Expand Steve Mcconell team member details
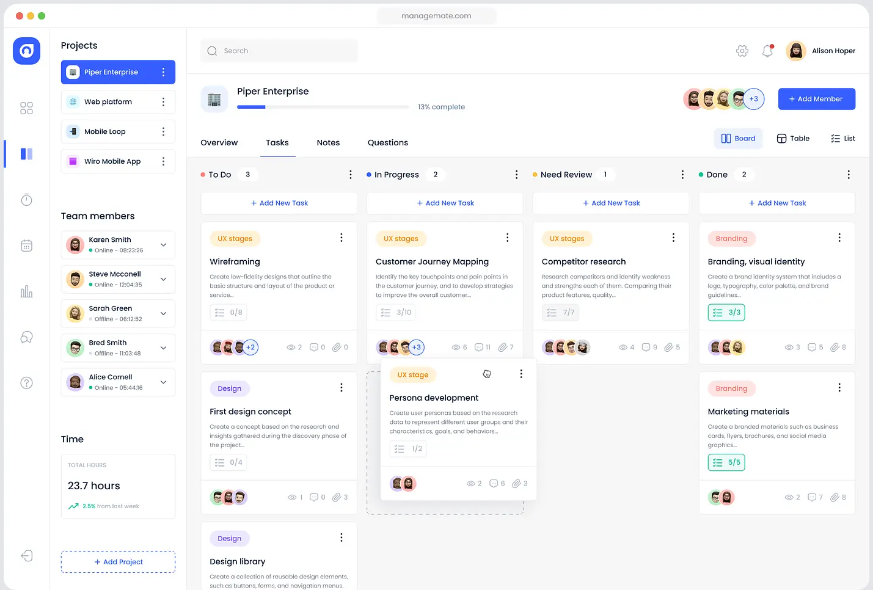The height and width of the screenshot is (590, 873). click(163, 279)
